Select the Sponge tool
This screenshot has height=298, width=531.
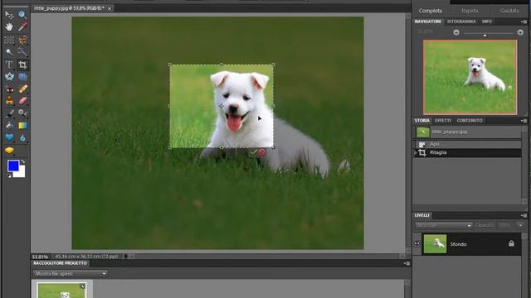coord(9,150)
